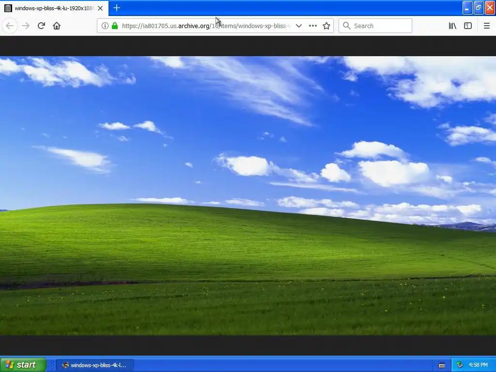Open a new tab with plus button
The width and height of the screenshot is (496, 372).
click(117, 8)
